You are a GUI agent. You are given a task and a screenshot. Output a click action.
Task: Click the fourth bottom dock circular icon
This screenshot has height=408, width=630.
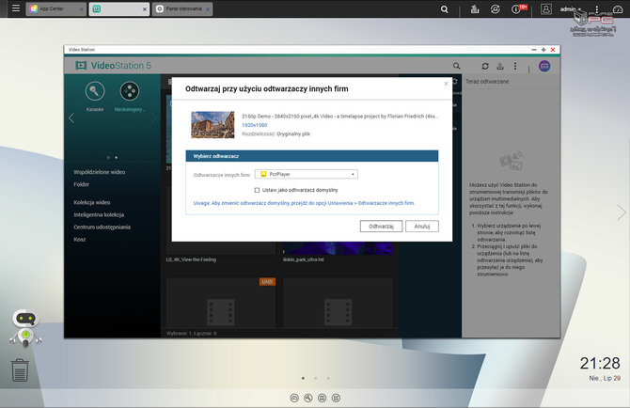point(336,398)
